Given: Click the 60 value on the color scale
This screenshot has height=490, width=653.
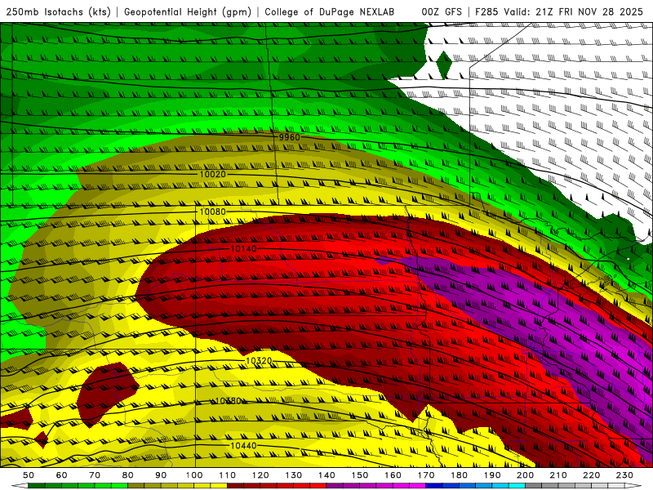Looking at the screenshot, I should pos(61,475).
